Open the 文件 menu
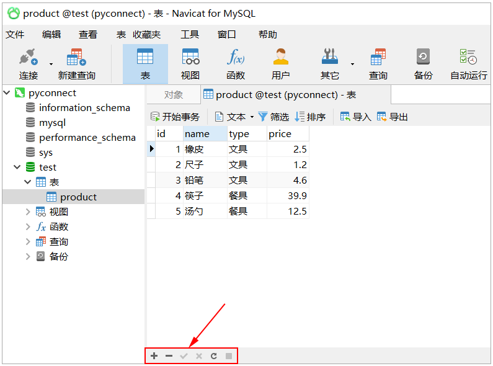This screenshot has height=366, width=493. click(15, 34)
